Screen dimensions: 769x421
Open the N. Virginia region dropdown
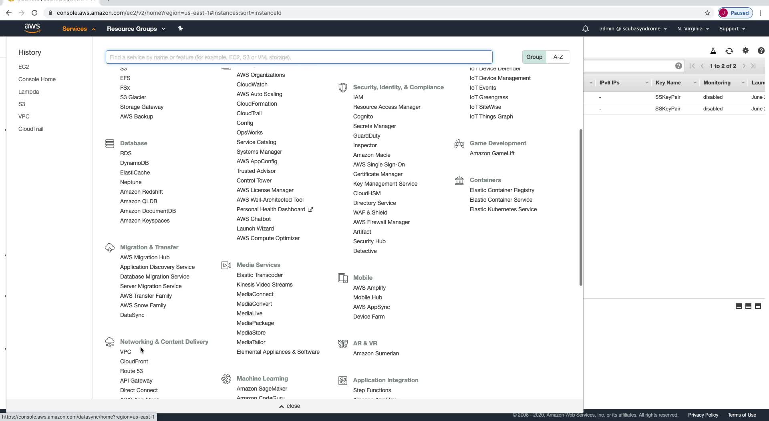(693, 29)
